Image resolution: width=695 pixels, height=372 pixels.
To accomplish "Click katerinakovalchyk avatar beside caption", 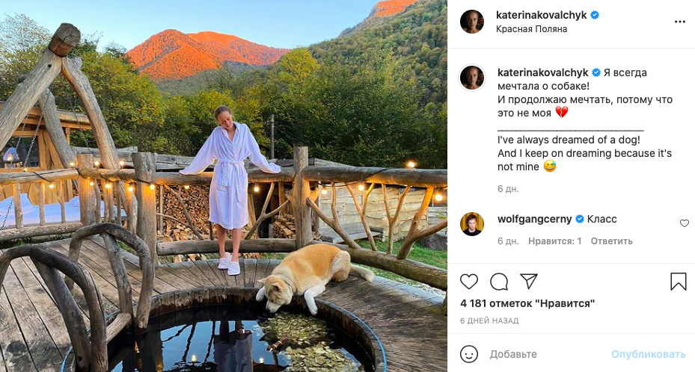I will (472, 78).
